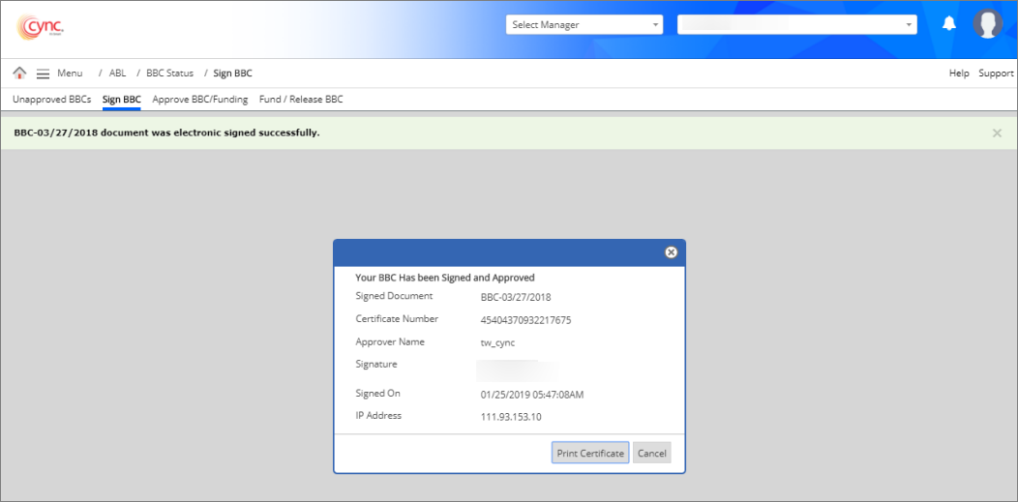
Task: Close the signed BBC dialog
Action: 671,252
